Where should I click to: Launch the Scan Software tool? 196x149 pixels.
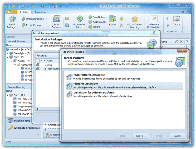click(x=56, y=22)
